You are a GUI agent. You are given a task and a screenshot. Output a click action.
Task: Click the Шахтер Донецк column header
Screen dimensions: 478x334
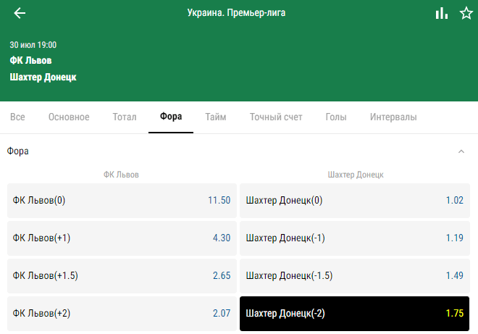(x=356, y=175)
